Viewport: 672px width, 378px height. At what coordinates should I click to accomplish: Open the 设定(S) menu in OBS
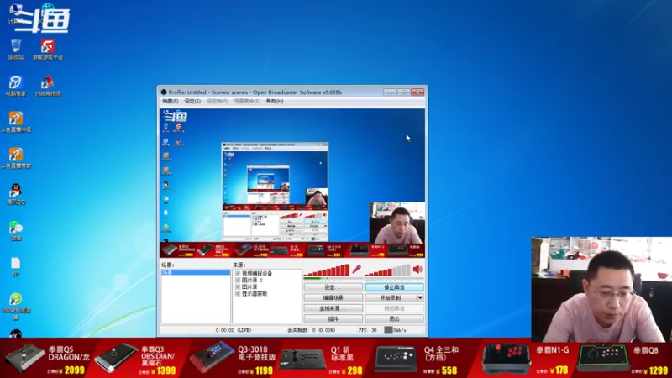pos(192,101)
